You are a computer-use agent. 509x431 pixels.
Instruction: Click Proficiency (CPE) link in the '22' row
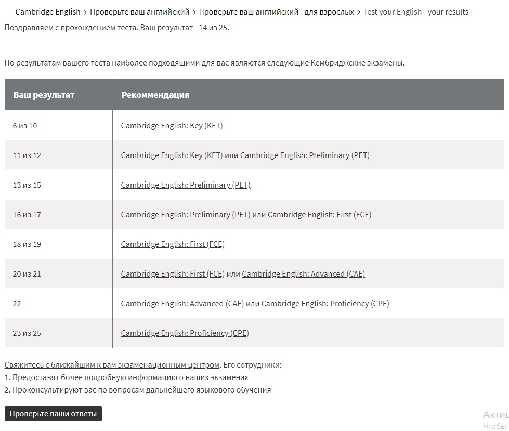pos(325,304)
